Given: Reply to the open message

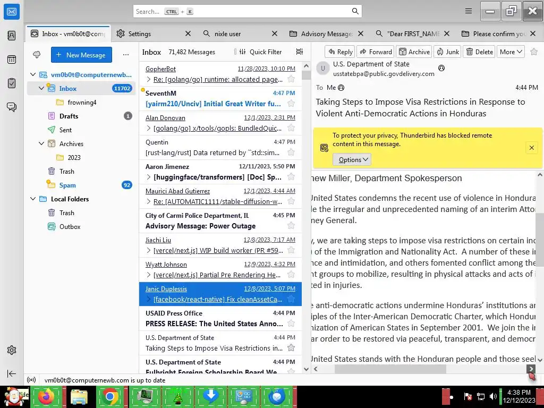Looking at the screenshot, I should tap(340, 52).
